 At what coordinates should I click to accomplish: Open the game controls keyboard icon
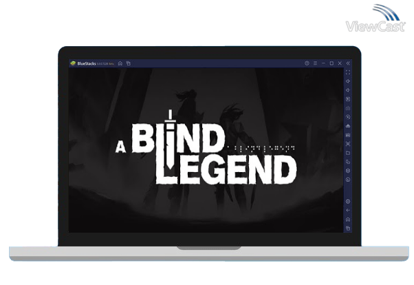pyautogui.click(x=348, y=108)
